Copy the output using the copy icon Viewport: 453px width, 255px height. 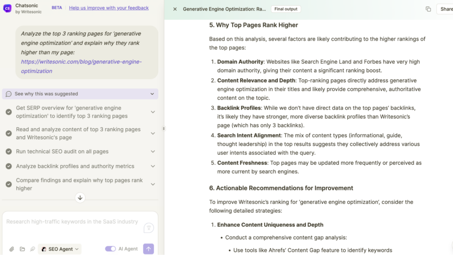[x=428, y=9]
